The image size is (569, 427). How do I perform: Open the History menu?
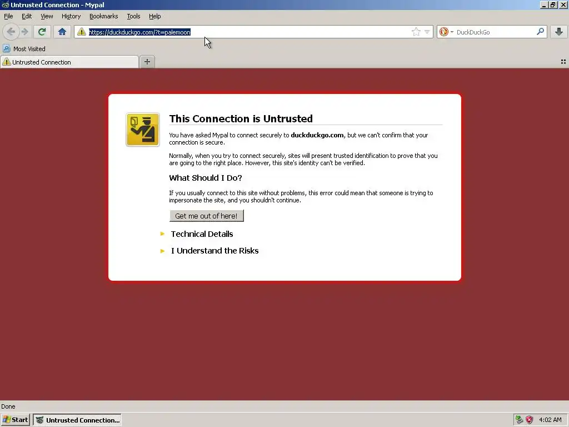point(71,16)
